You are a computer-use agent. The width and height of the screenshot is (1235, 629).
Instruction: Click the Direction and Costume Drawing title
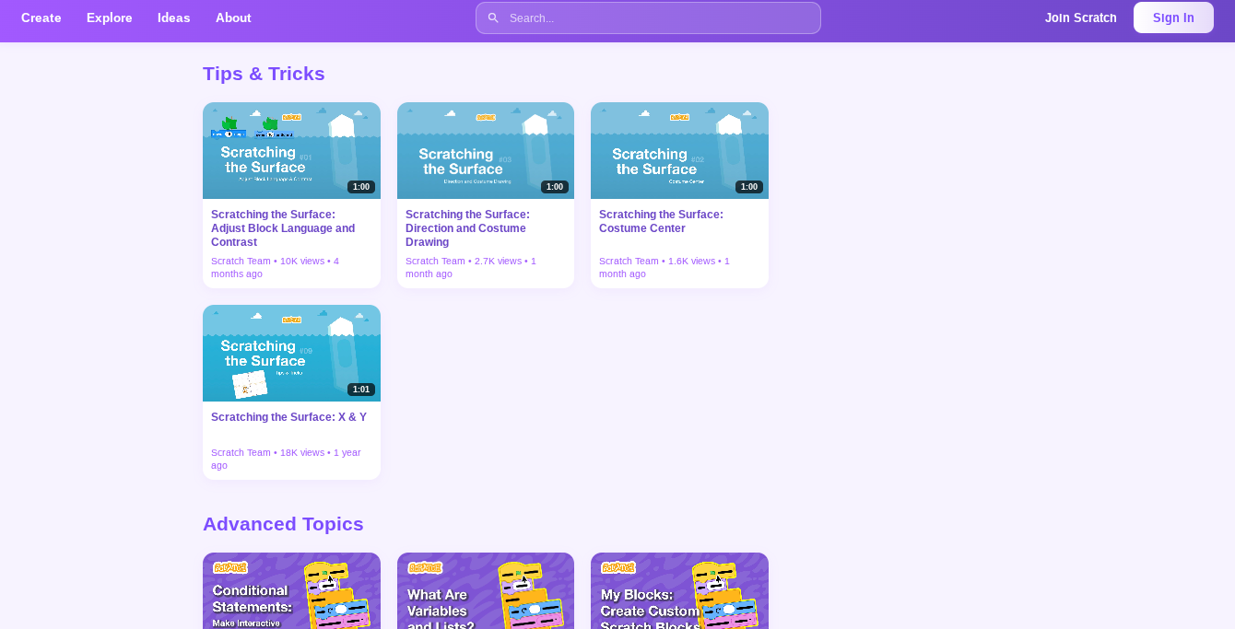click(467, 228)
